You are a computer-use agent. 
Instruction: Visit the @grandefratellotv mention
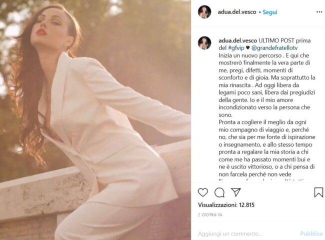click(x=274, y=48)
